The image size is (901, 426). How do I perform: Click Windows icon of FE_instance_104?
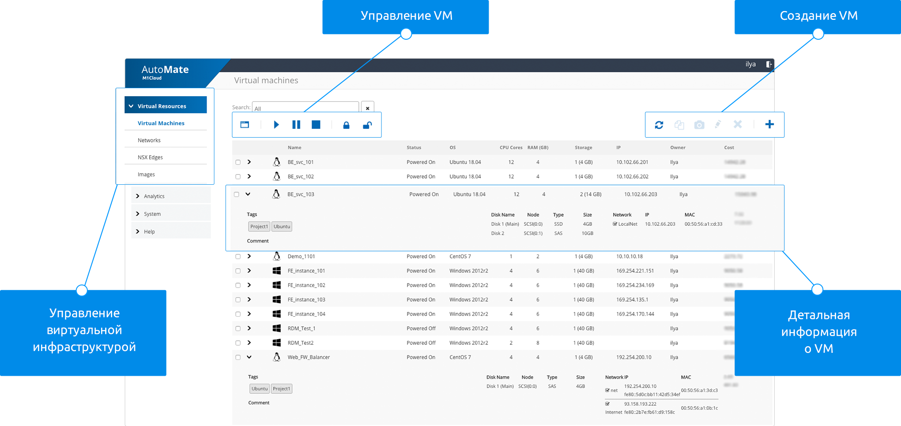[x=277, y=314]
